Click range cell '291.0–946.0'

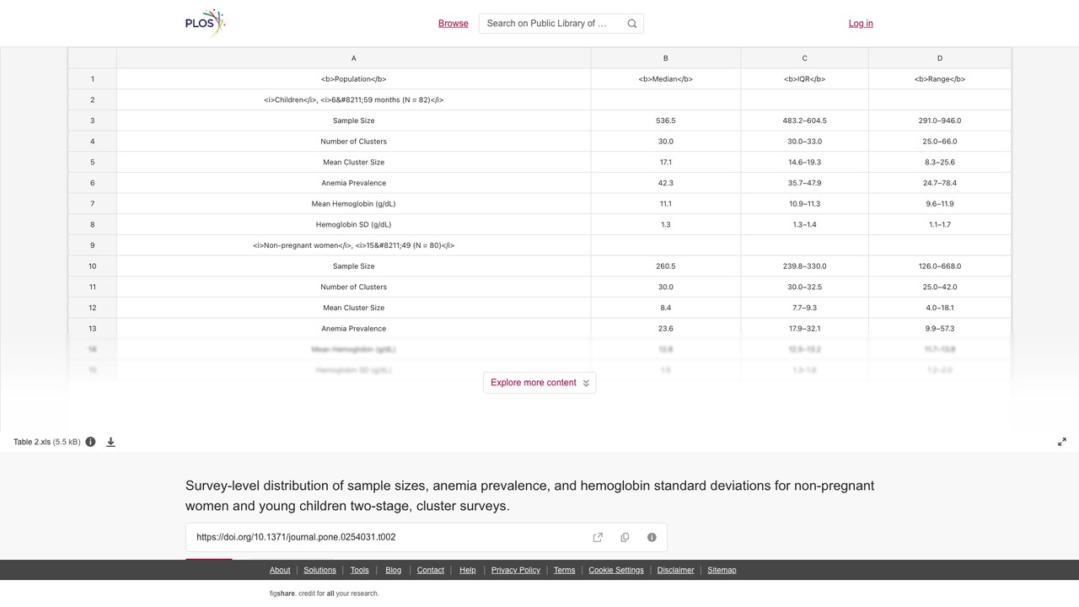pyautogui.click(x=940, y=121)
